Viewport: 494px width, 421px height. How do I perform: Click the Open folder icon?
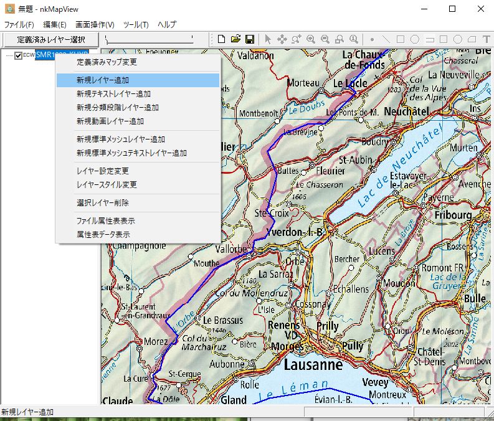pyautogui.click(x=235, y=39)
